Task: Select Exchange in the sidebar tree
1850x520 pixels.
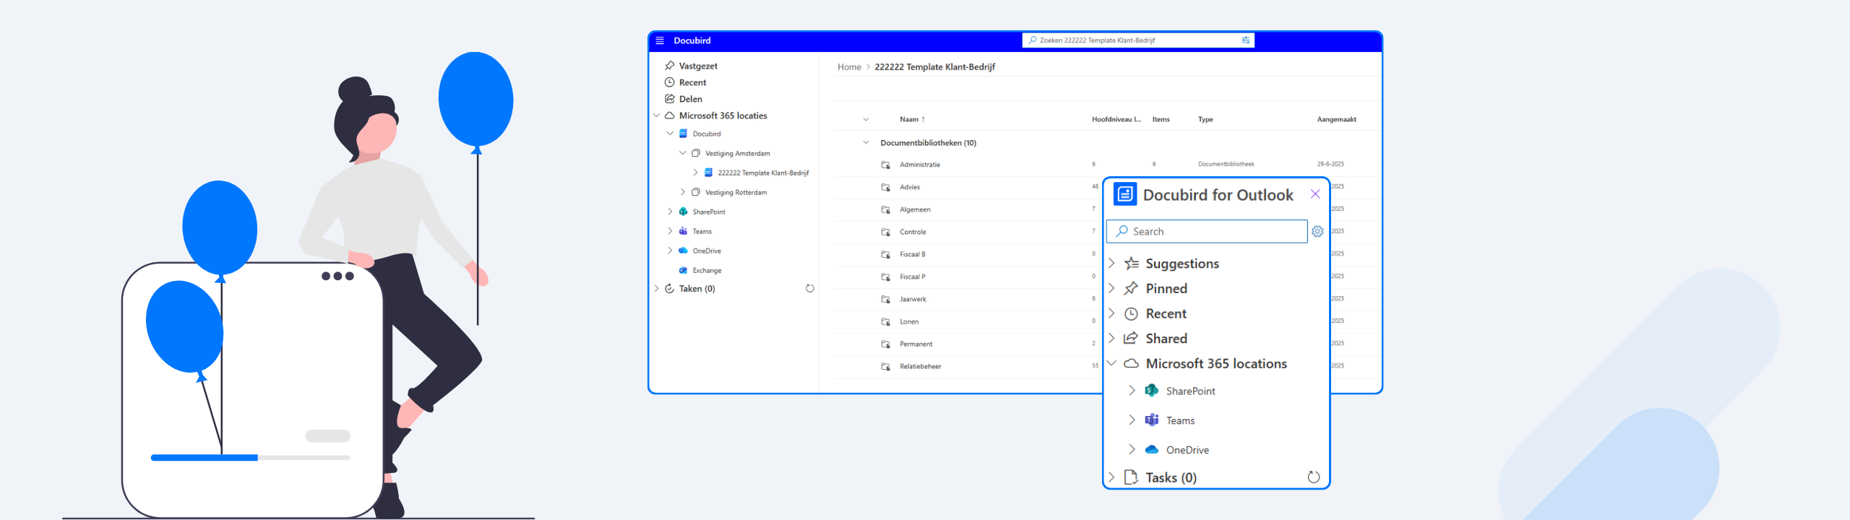Action: click(707, 270)
